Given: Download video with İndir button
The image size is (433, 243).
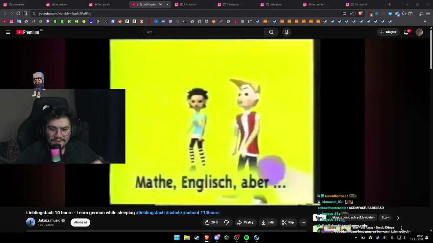Looking at the screenshot, I should 268,222.
